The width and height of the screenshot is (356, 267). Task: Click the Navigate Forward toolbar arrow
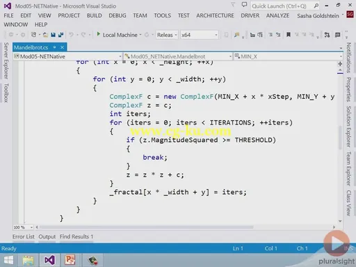tap(23, 35)
